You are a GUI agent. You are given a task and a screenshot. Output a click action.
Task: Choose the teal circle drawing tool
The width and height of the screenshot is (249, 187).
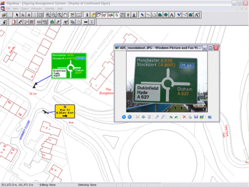pos(166,15)
